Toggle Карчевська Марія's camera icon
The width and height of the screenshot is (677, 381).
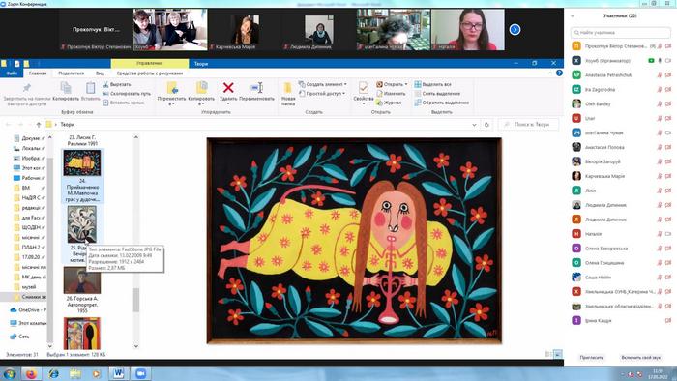pyautogui.click(x=668, y=176)
